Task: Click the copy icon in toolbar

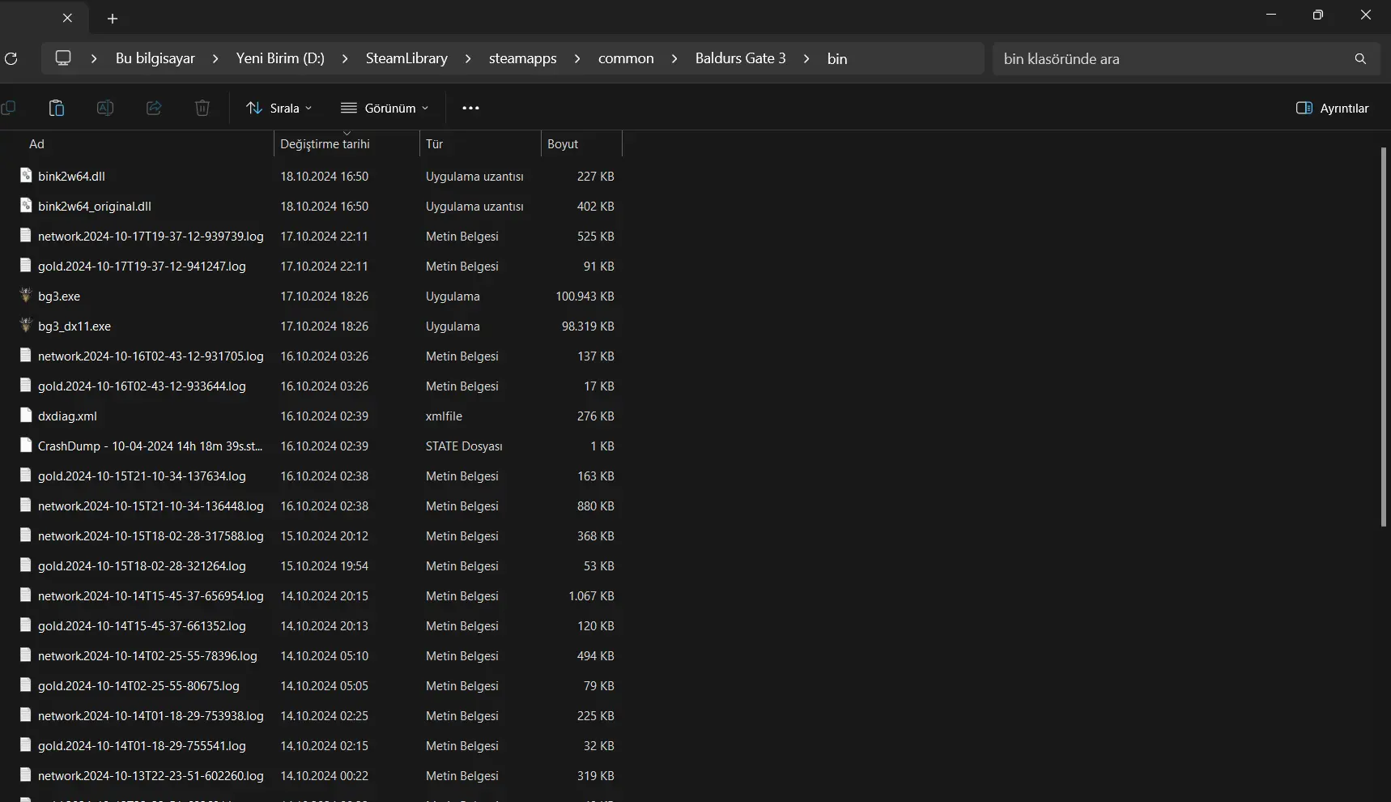Action: point(8,108)
